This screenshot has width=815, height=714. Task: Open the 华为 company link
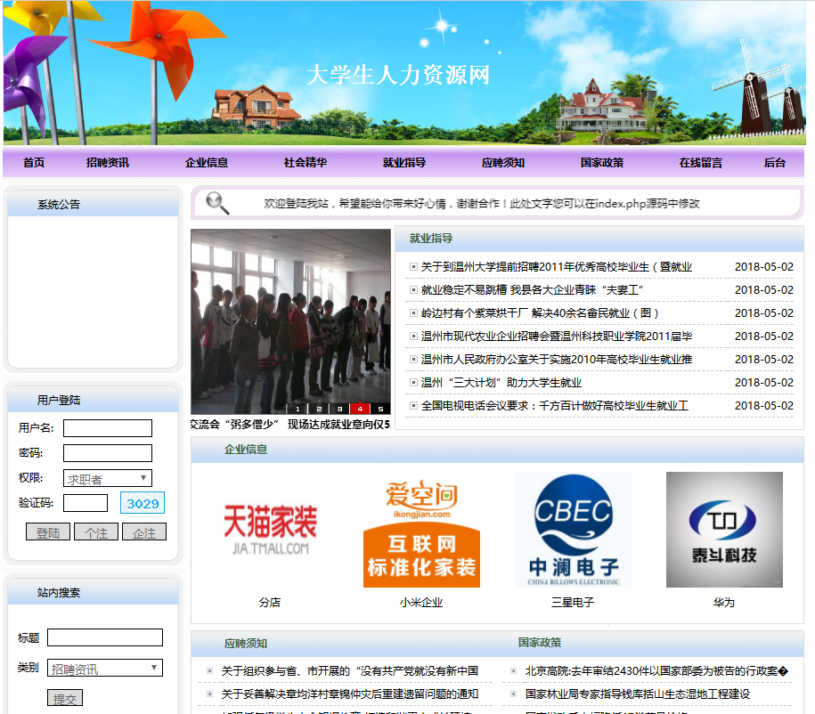pos(724,603)
